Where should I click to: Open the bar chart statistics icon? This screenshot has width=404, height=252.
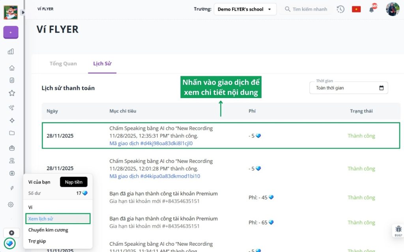tap(11, 51)
